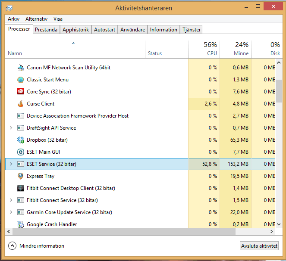The image size is (286, 261).
Task: Click the Core Sync red icon
Action: click(21, 92)
